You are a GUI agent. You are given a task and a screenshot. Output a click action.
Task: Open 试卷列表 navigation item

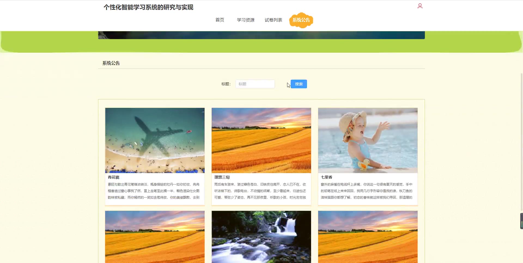273,20
